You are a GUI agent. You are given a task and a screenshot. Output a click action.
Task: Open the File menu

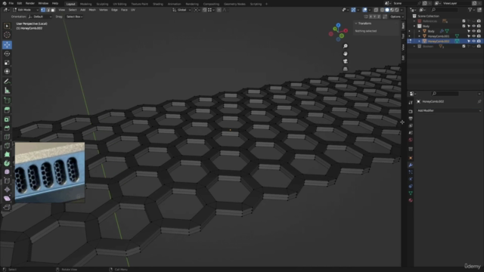click(11, 3)
